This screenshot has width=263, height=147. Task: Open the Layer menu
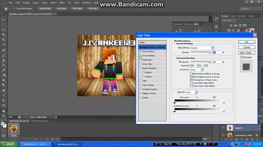[x=35, y=3]
